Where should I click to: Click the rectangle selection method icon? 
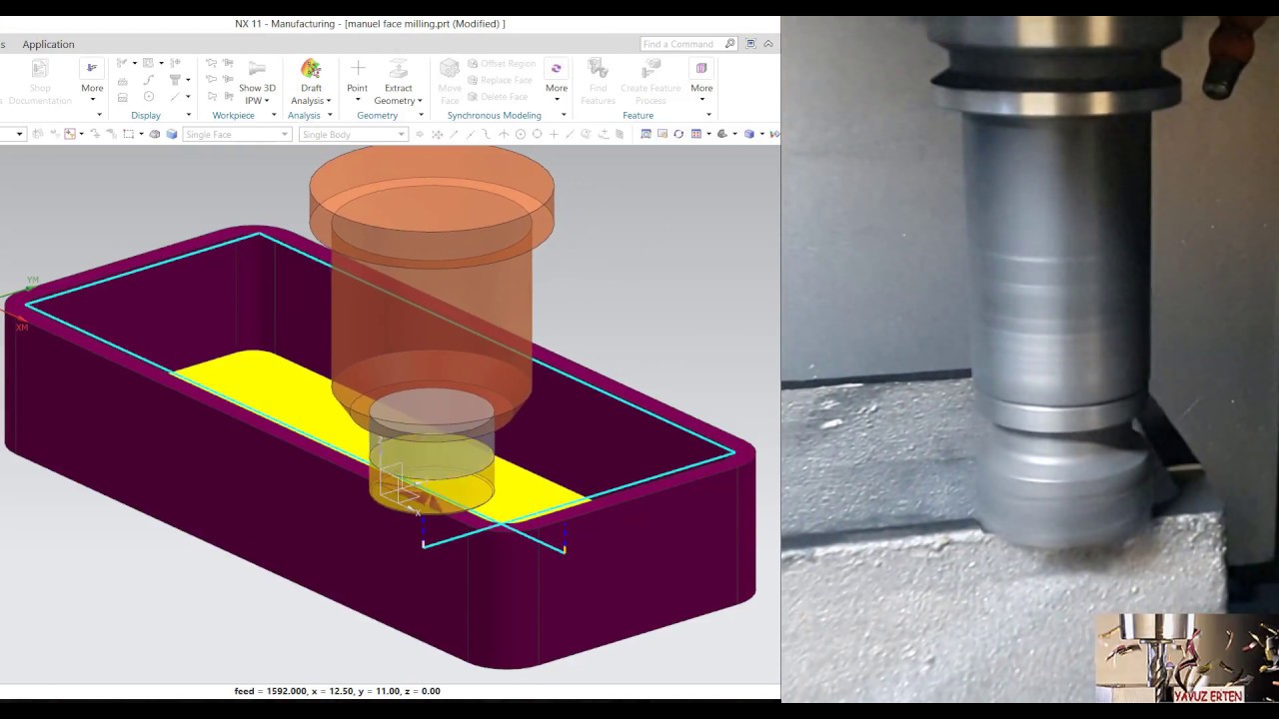coord(128,134)
